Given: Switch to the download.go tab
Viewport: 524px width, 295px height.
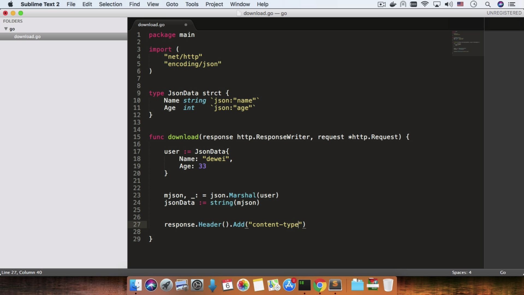Looking at the screenshot, I should click(151, 25).
